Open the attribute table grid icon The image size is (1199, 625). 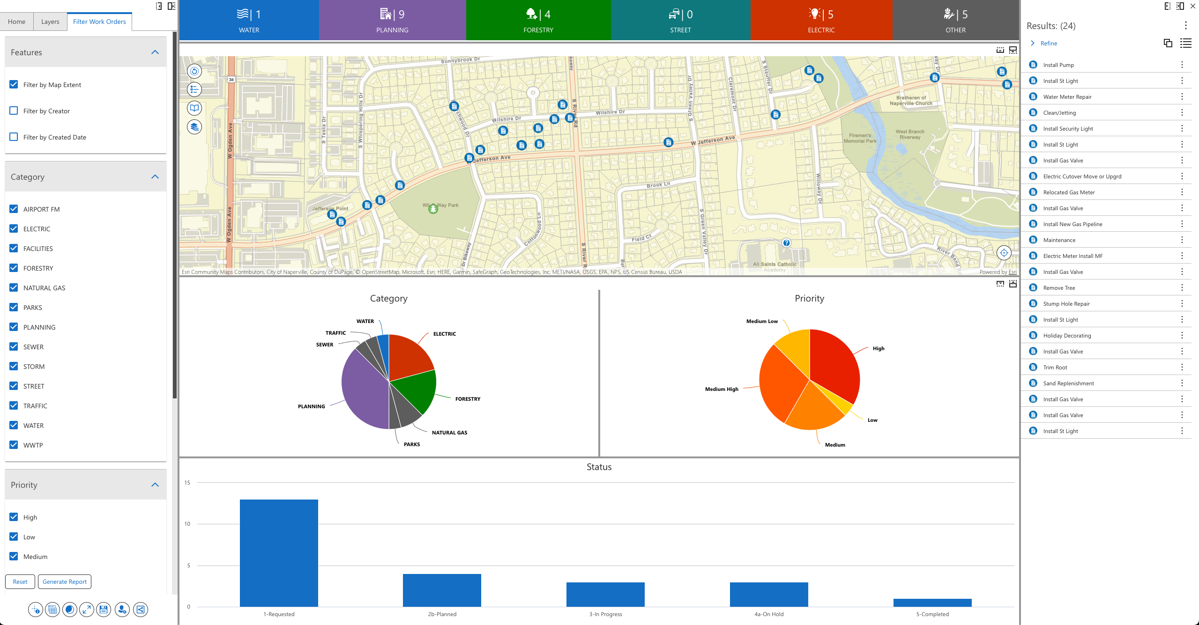(x=52, y=610)
